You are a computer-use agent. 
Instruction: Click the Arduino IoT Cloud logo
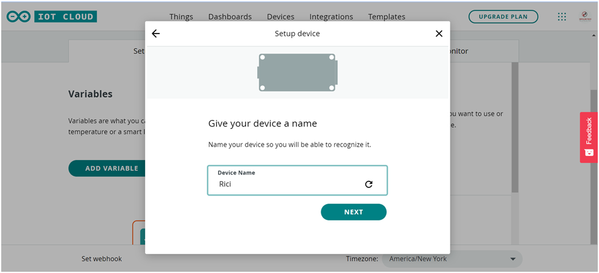51,16
